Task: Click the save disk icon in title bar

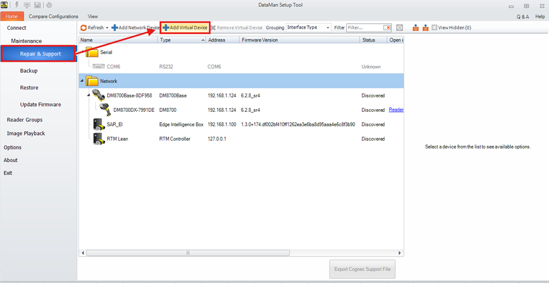Action: pos(38,5)
